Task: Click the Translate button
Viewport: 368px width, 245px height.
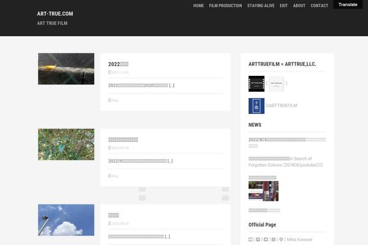Action: pyautogui.click(x=348, y=4)
